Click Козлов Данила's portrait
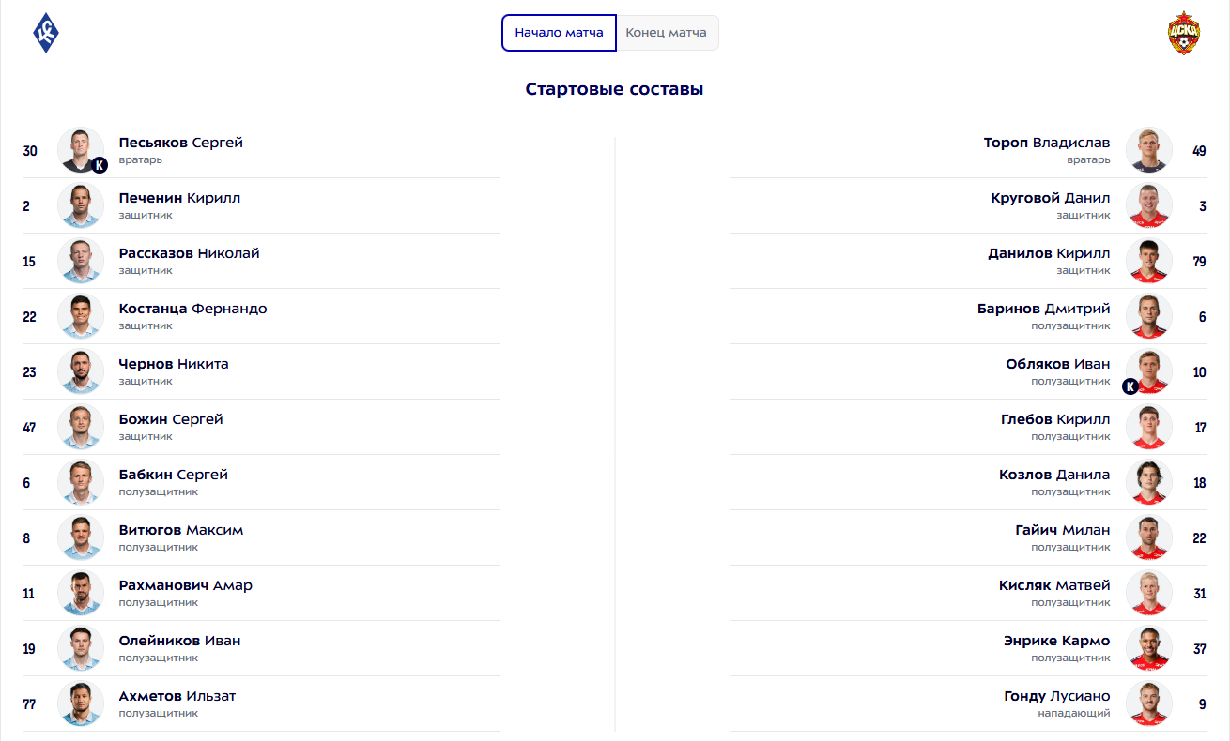This screenshot has height=741, width=1230. (1149, 482)
